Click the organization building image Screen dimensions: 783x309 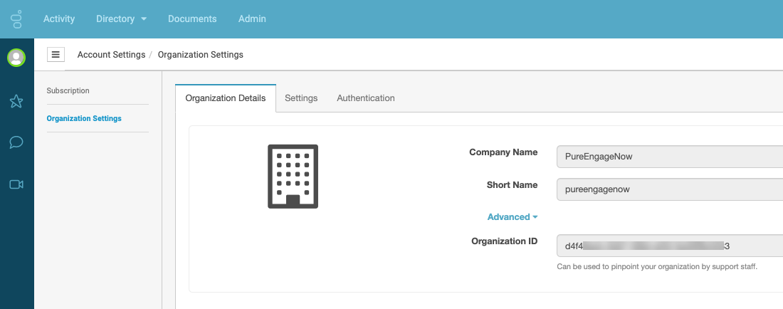pyautogui.click(x=293, y=176)
